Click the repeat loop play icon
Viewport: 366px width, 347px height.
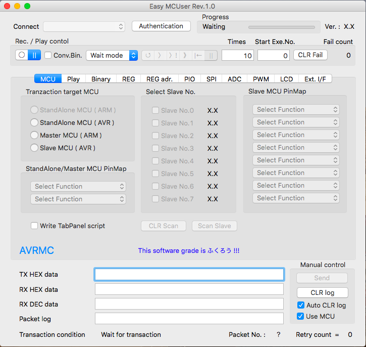click(148, 56)
